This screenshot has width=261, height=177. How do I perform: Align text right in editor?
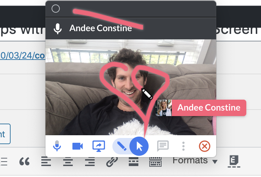[x=90, y=161]
